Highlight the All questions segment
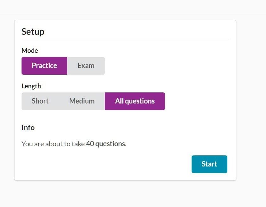 (135, 101)
